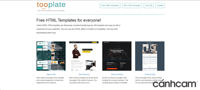The height and width of the screenshot is (90, 200).
Task: Open the Gymso Fitness template thumbnail
Action: (x=117, y=56)
